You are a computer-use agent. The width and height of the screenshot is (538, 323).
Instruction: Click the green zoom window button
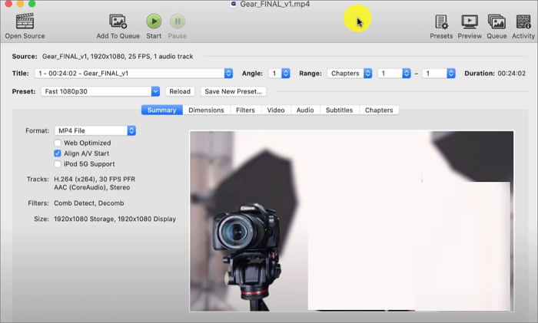point(32,3)
